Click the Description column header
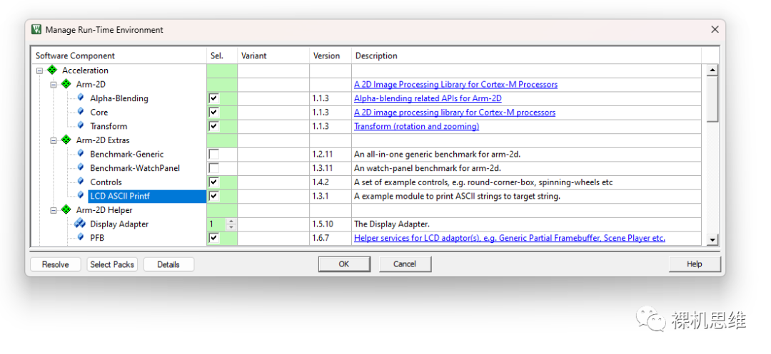The width and height of the screenshot is (771, 354). (x=526, y=56)
